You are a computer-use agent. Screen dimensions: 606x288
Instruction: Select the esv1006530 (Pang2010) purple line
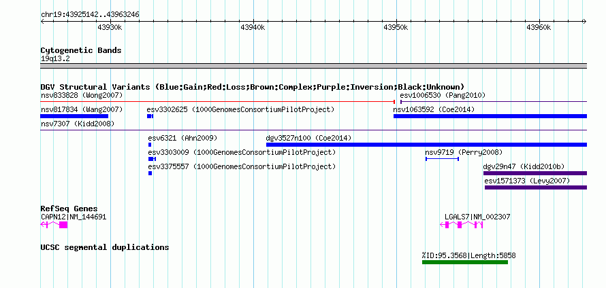pyautogui.click(x=494, y=102)
